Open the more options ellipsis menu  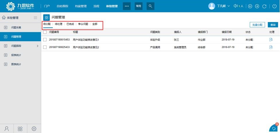pos(127,6)
